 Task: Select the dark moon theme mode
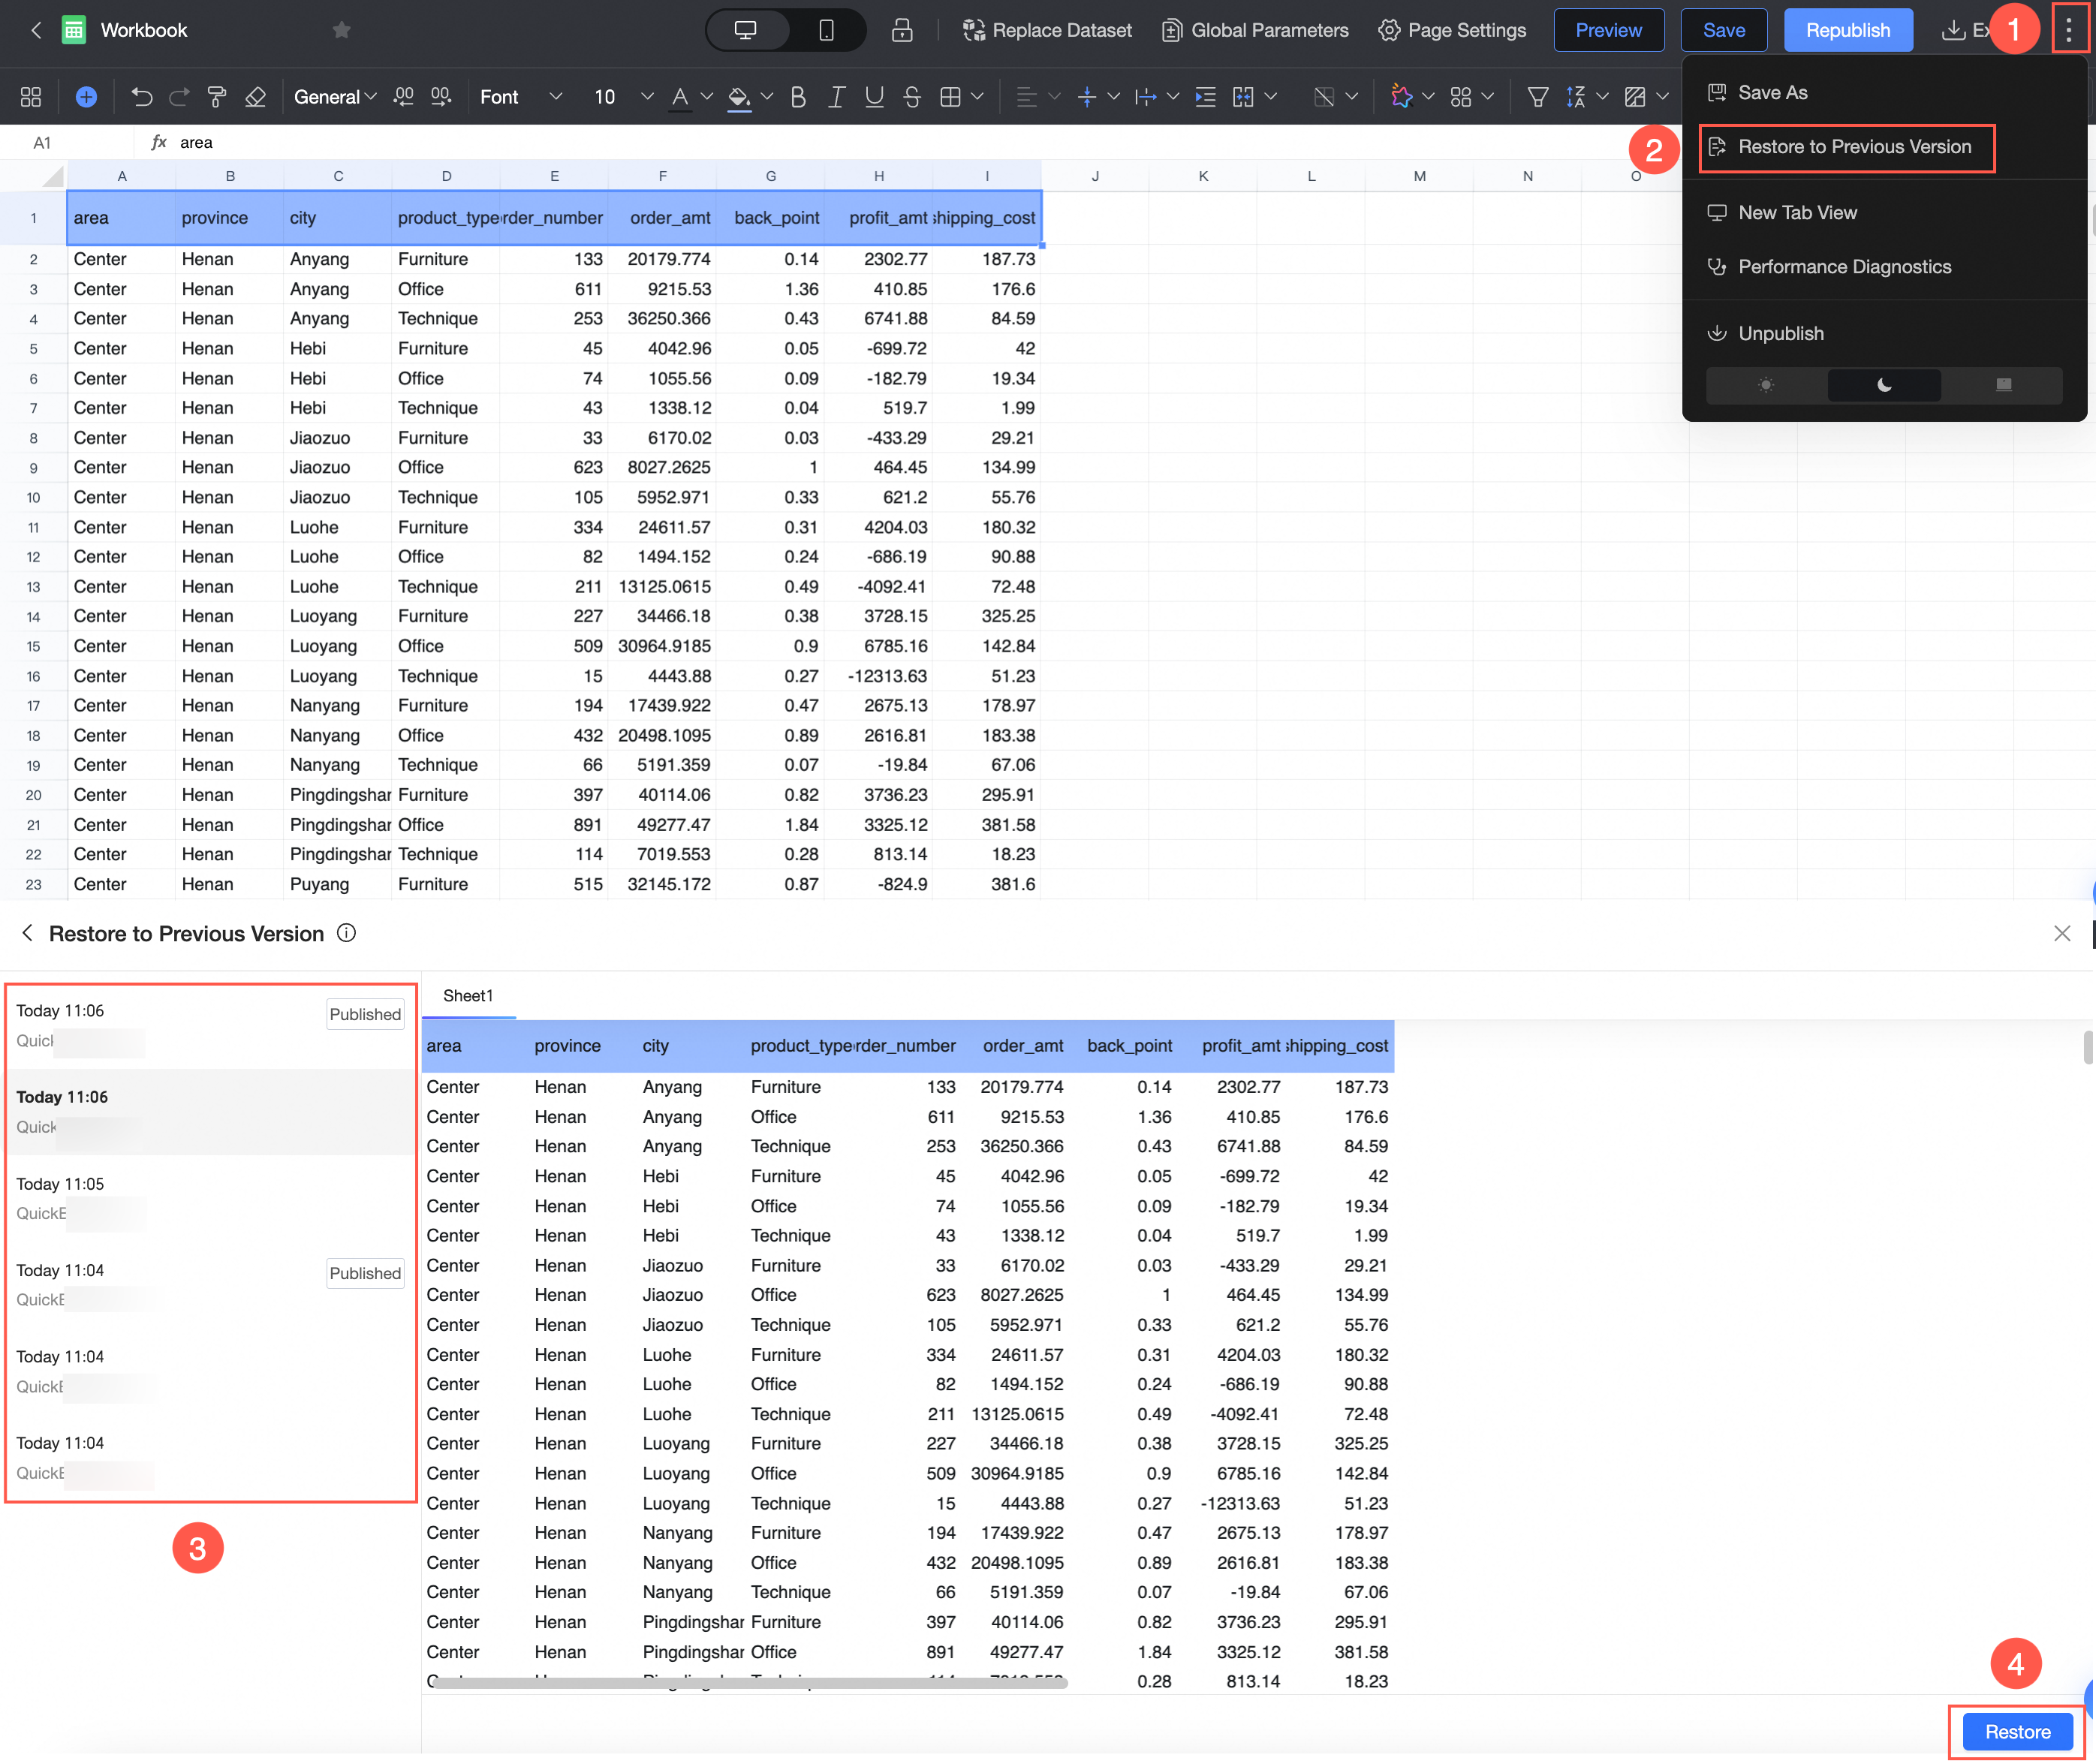(x=1884, y=385)
